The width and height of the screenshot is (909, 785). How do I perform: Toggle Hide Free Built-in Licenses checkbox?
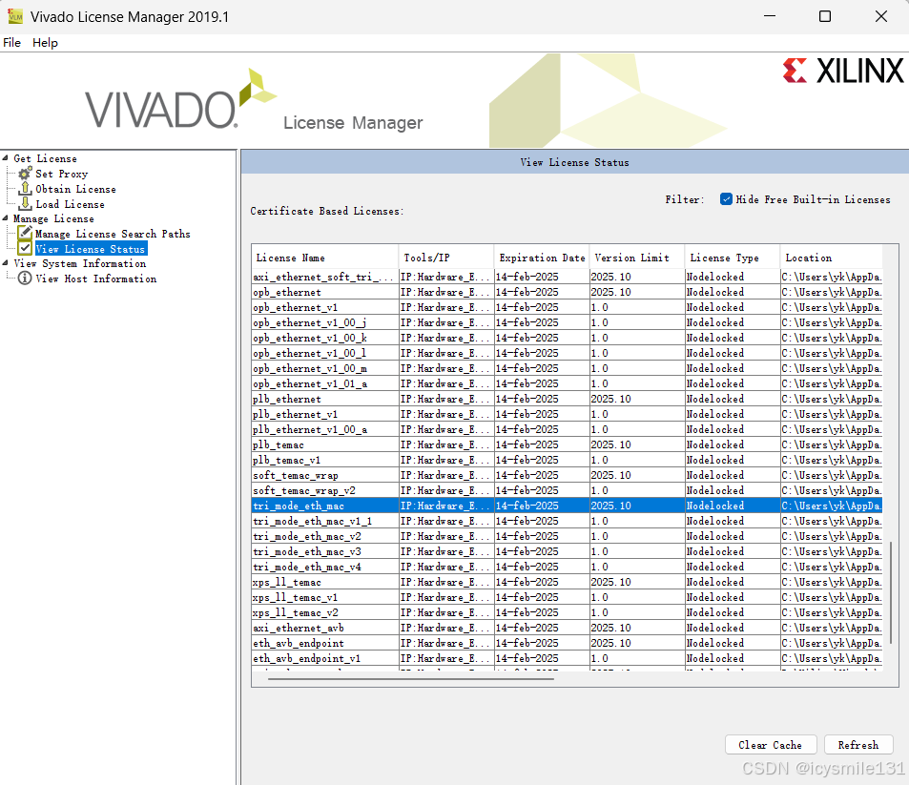tap(726, 198)
